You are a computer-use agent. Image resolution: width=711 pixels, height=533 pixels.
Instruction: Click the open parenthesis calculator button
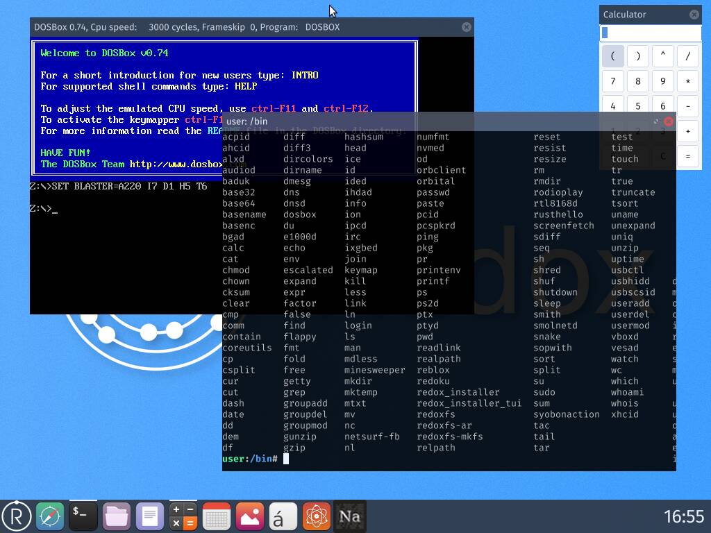click(x=612, y=56)
